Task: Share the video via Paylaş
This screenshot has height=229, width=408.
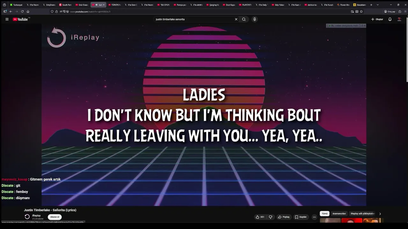Action: tap(284, 217)
